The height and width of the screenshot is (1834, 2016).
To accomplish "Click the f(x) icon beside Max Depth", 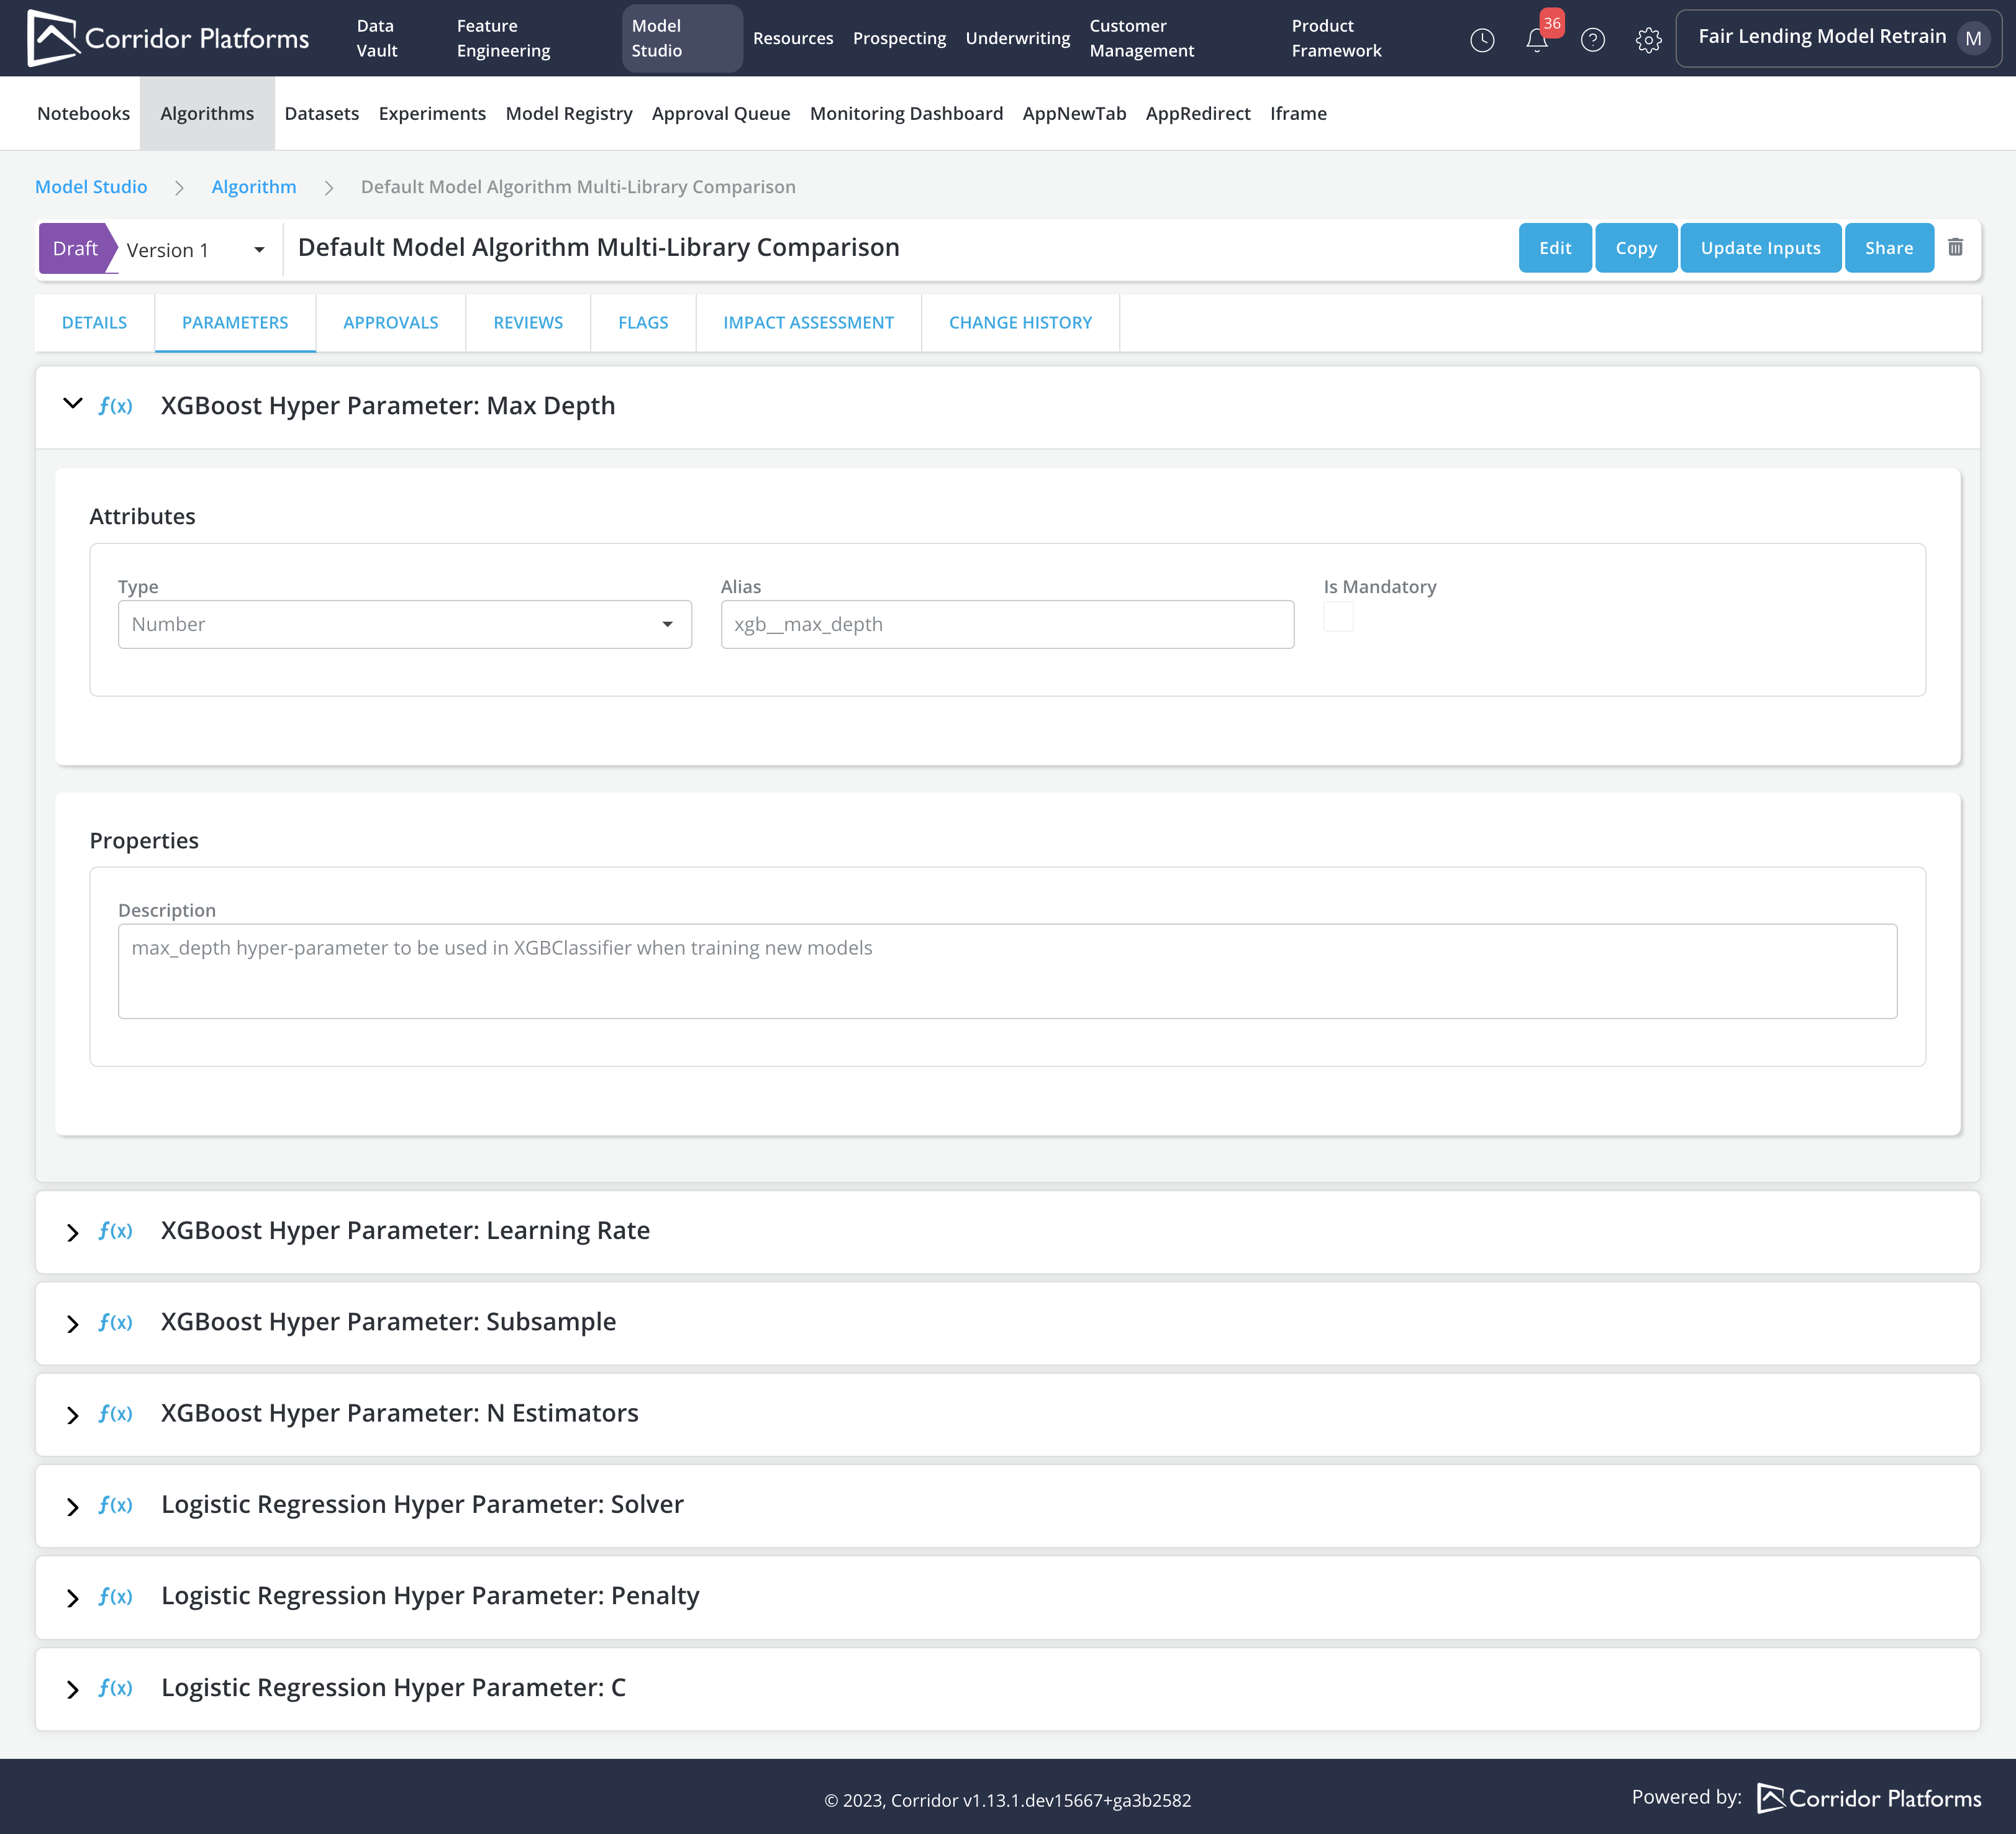I will (116, 406).
